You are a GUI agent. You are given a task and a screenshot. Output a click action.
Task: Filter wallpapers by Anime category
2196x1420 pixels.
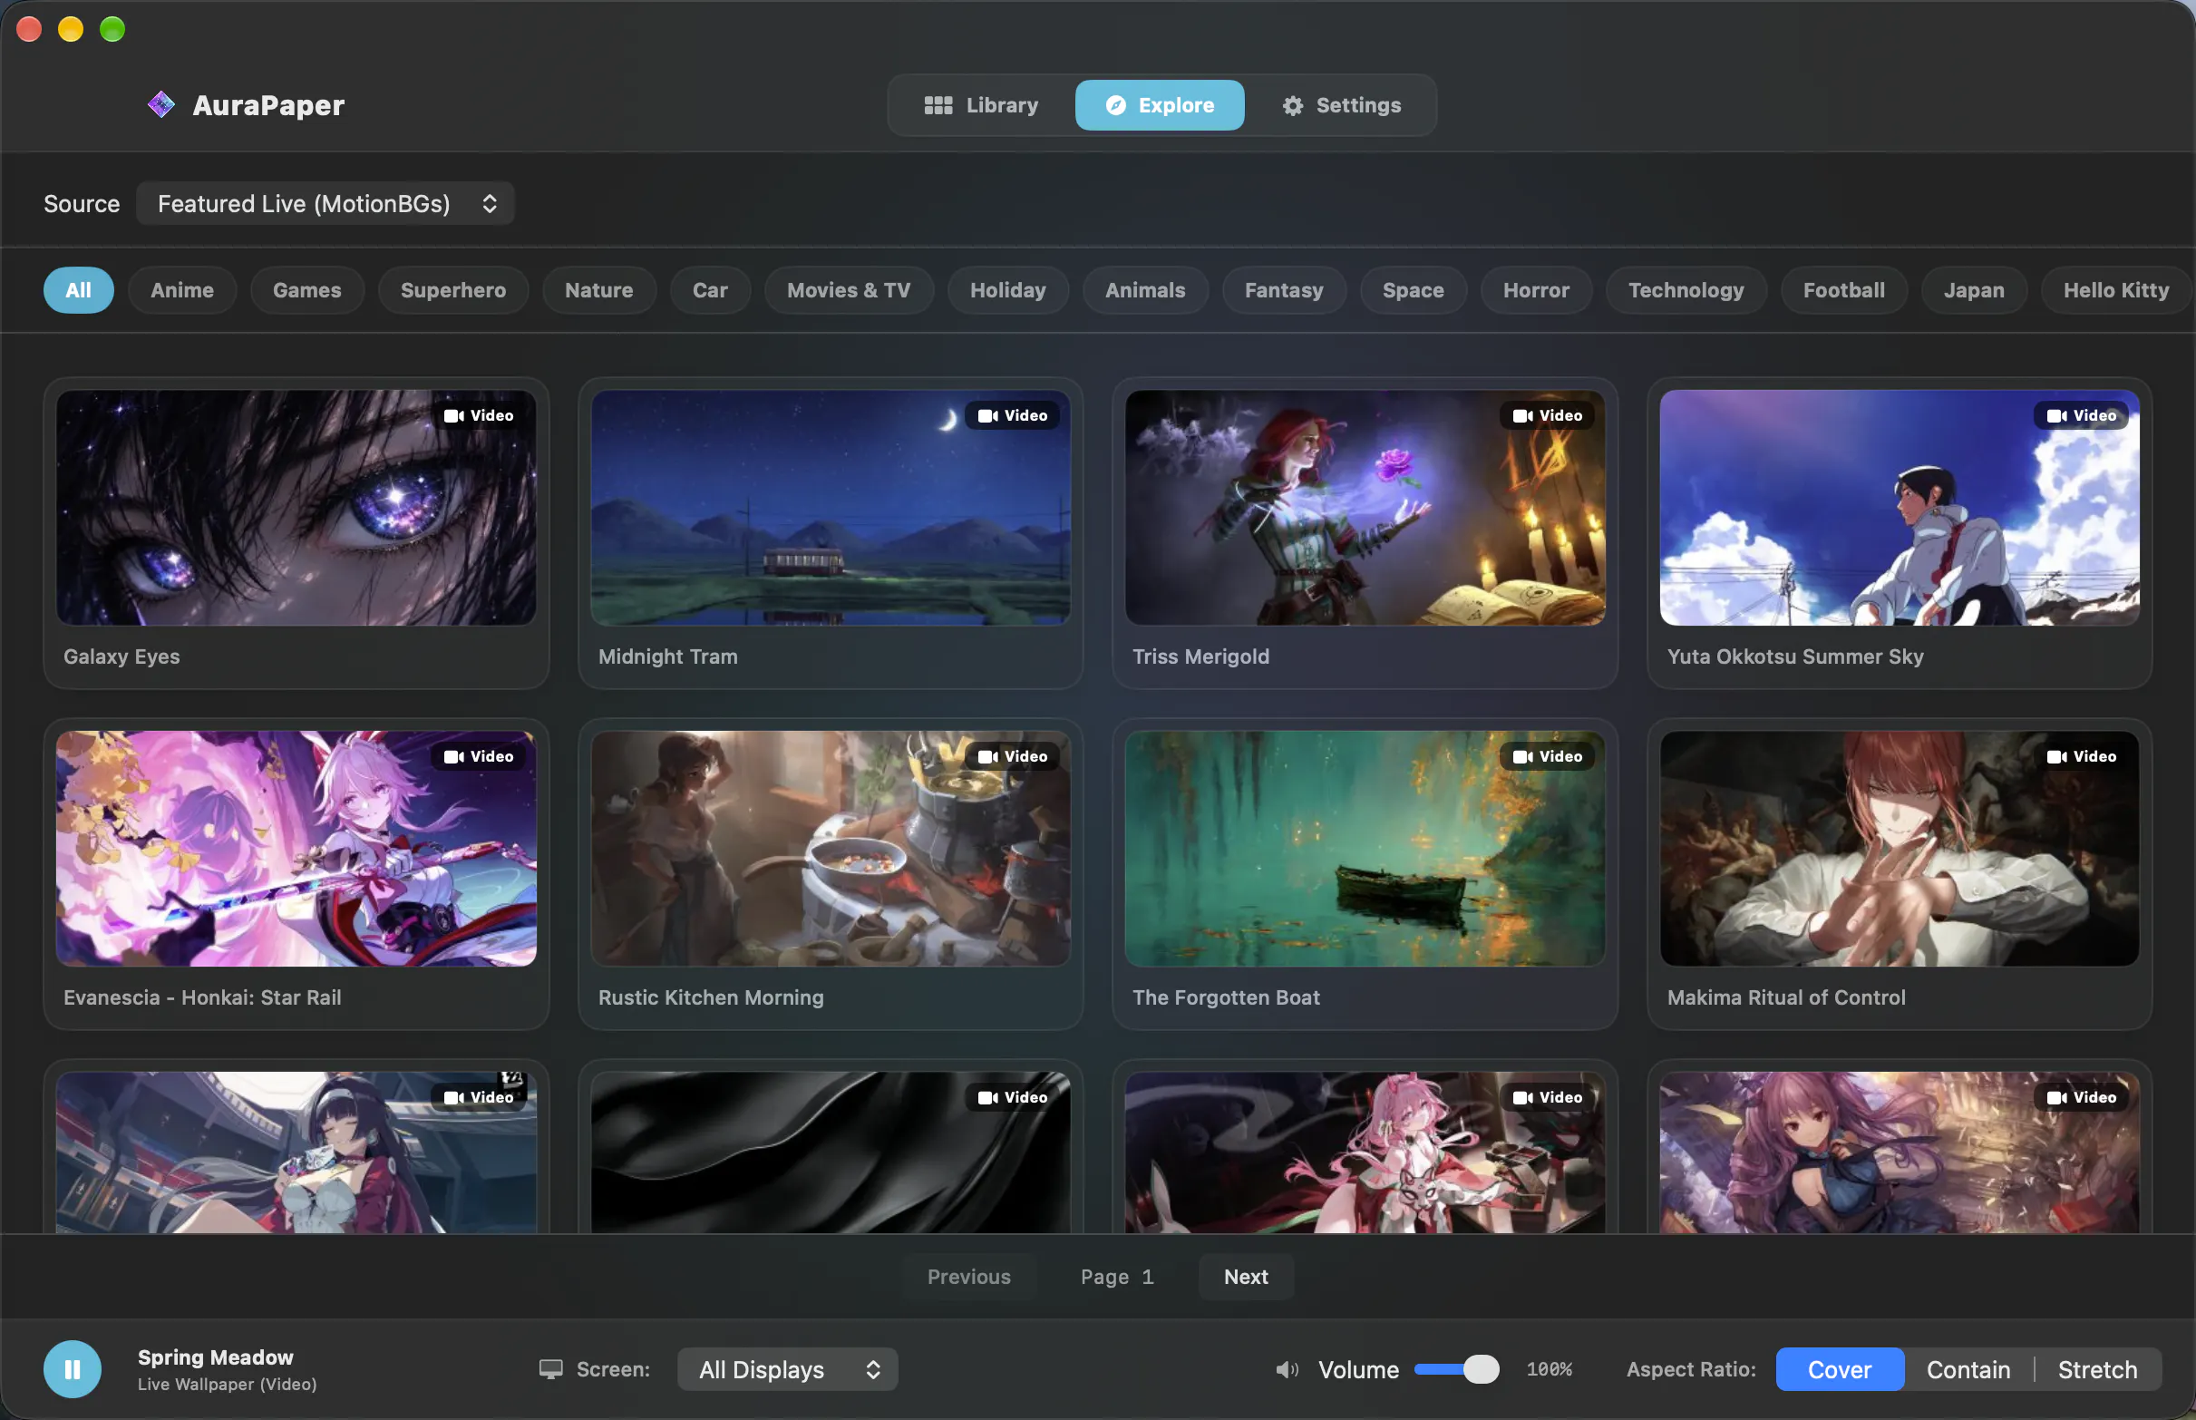click(182, 290)
